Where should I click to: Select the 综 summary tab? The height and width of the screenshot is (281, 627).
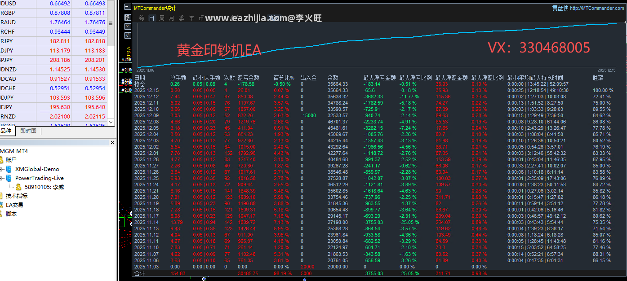[142, 18]
